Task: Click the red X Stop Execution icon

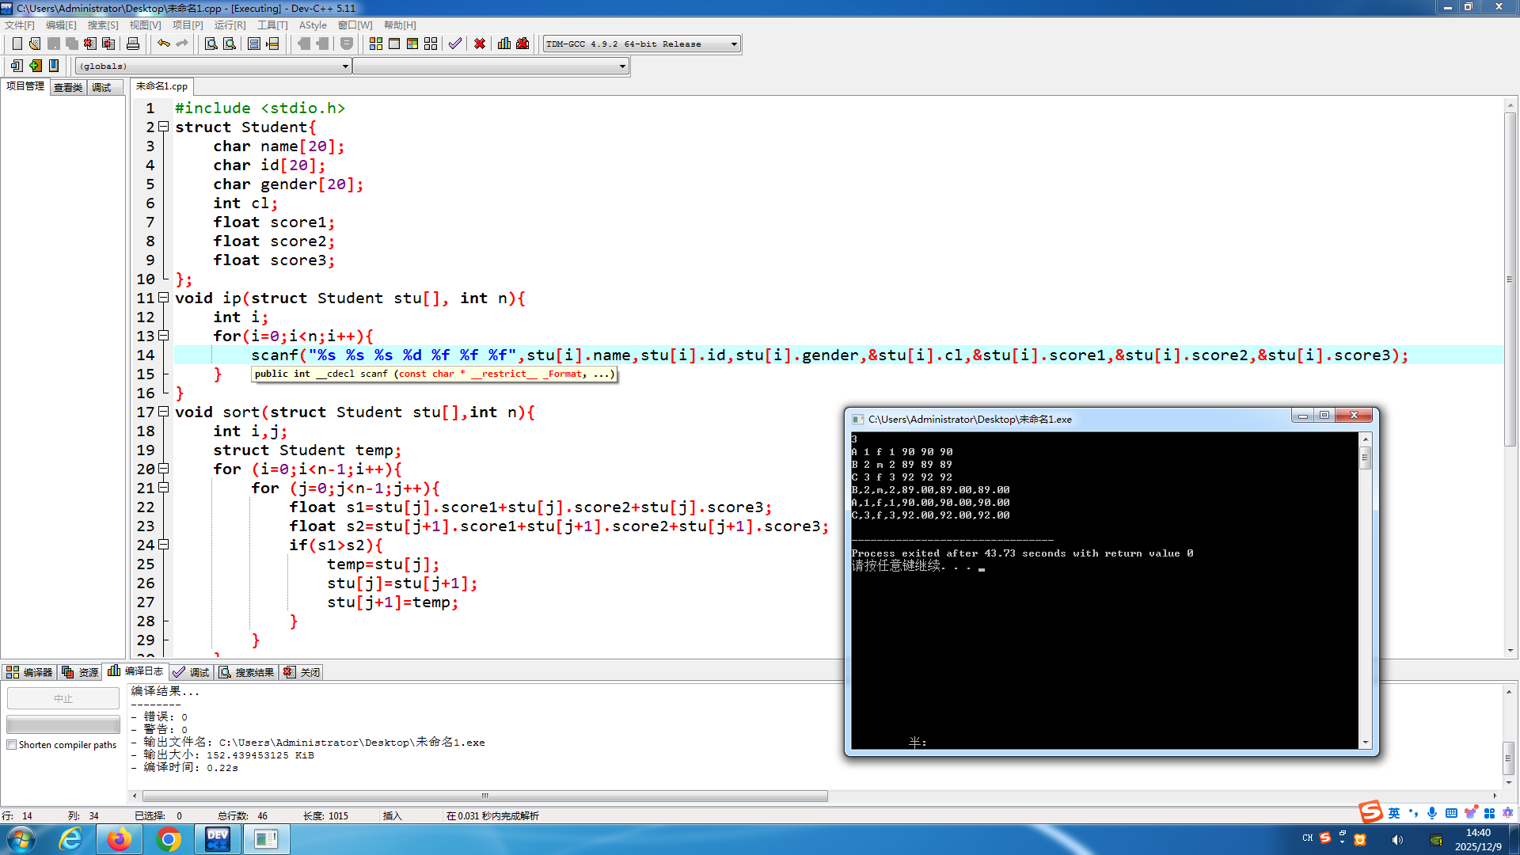Action: coord(480,44)
